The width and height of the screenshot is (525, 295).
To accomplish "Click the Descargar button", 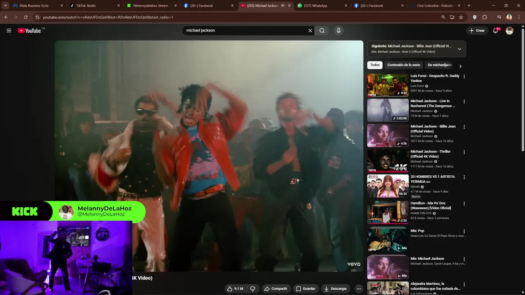I will pos(336,289).
